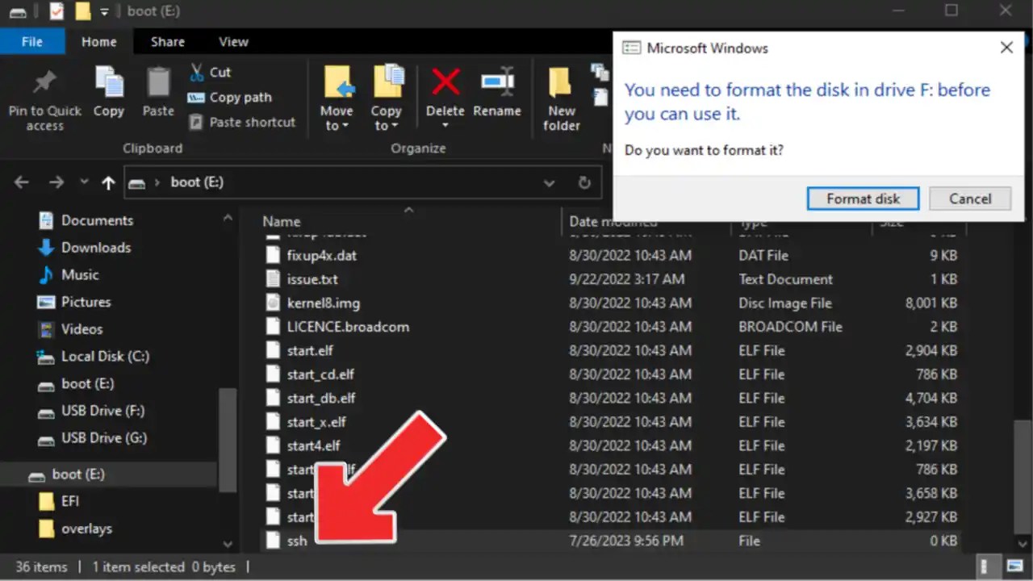This screenshot has height=581, width=1033.
Task: Select the start_x.elf file
Action: pos(316,422)
